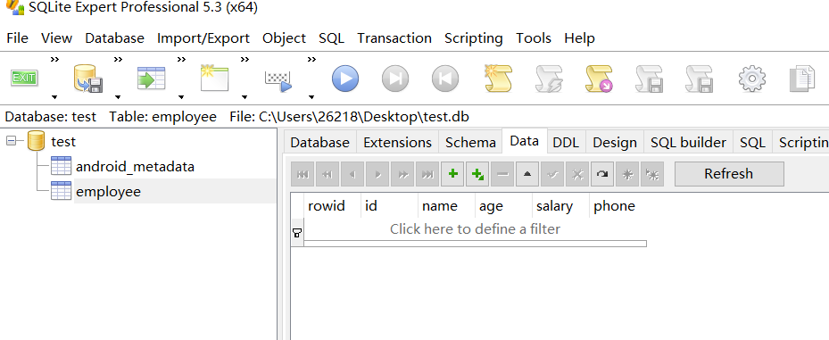Run SQL with the blue play button
This screenshot has height=340, width=829.
pyautogui.click(x=345, y=79)
